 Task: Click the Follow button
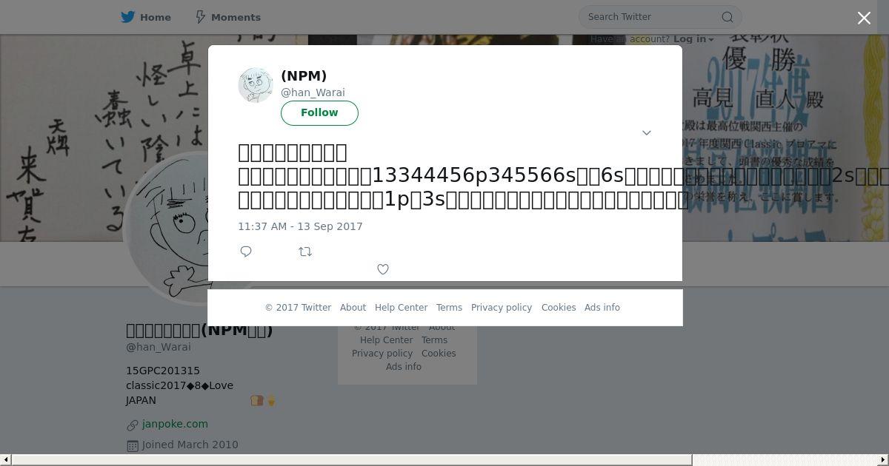point(319,112)
